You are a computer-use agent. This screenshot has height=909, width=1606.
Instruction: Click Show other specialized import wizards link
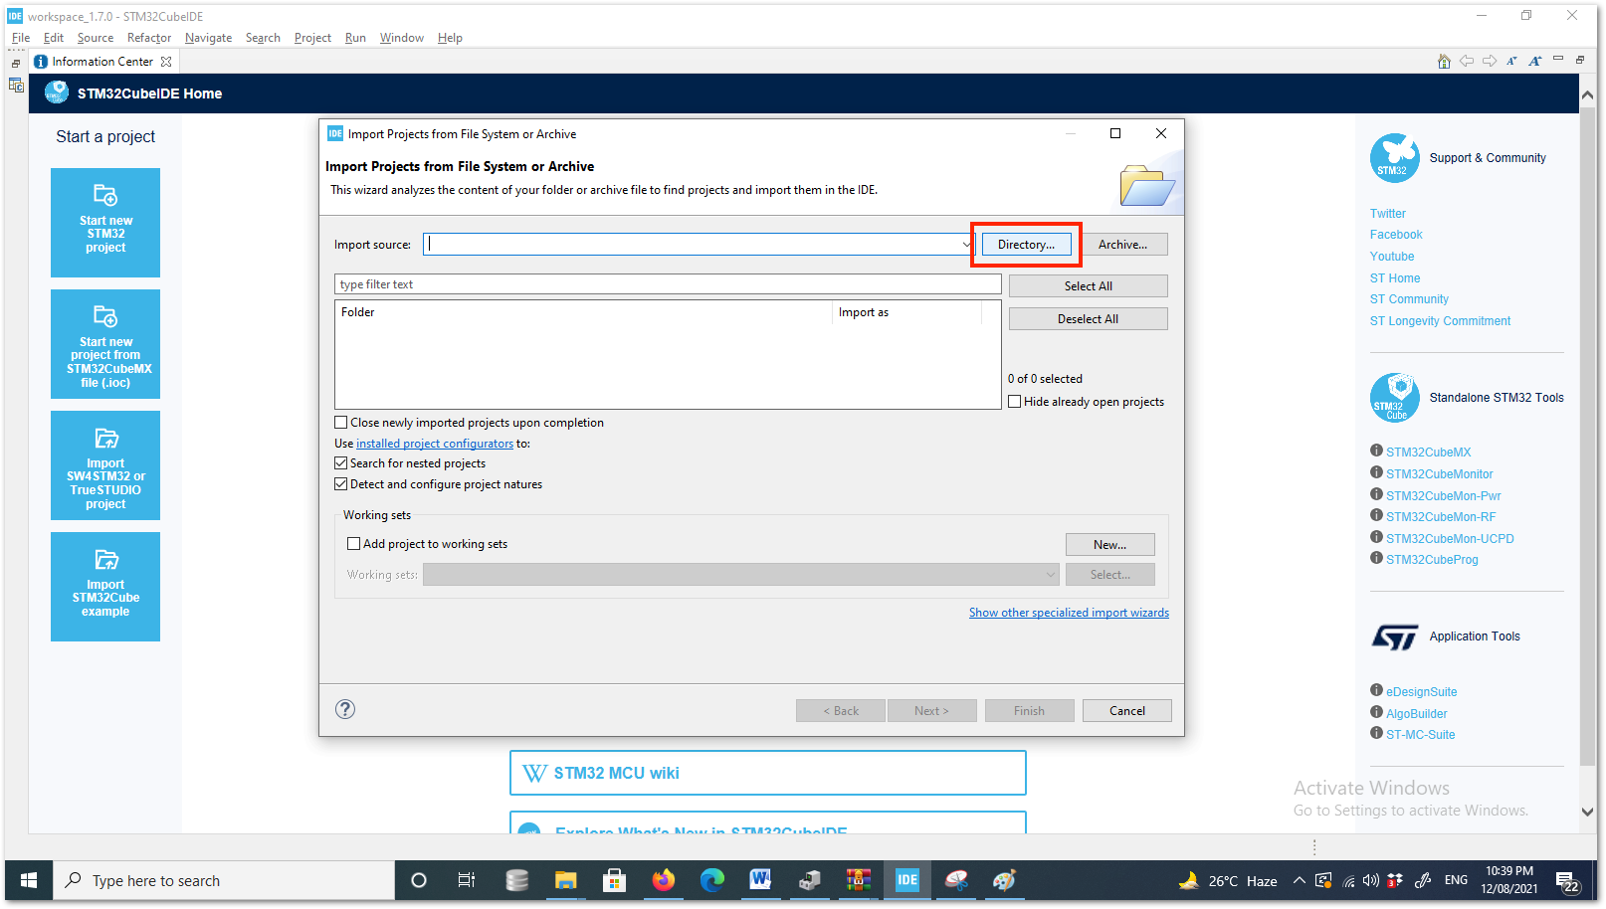click(1069, 613)
